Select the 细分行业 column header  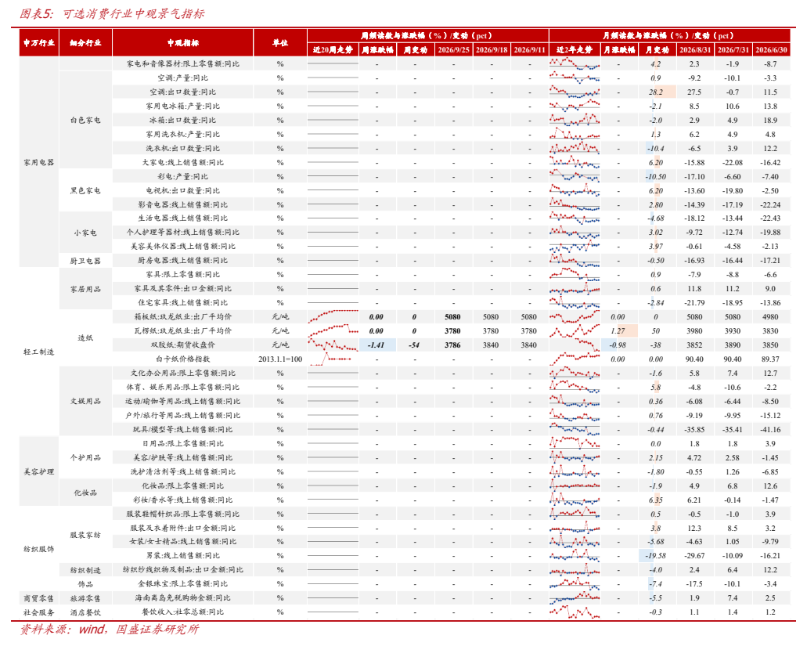click(85, 43)
